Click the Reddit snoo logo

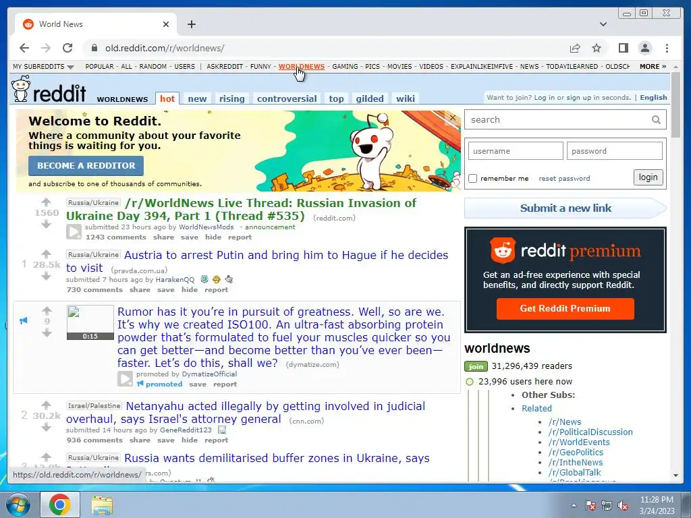(x=21, y=88)
